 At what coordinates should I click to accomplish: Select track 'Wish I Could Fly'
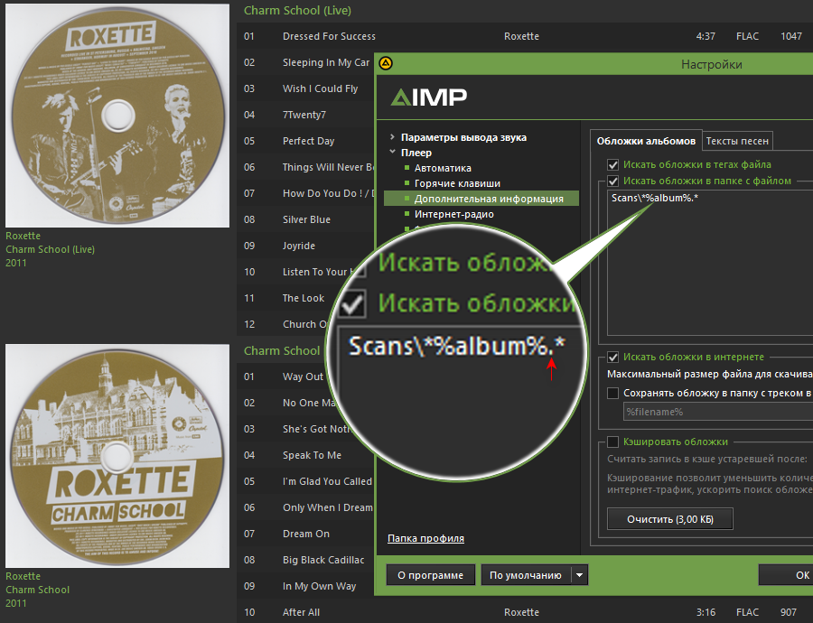[x=320, y=88]
